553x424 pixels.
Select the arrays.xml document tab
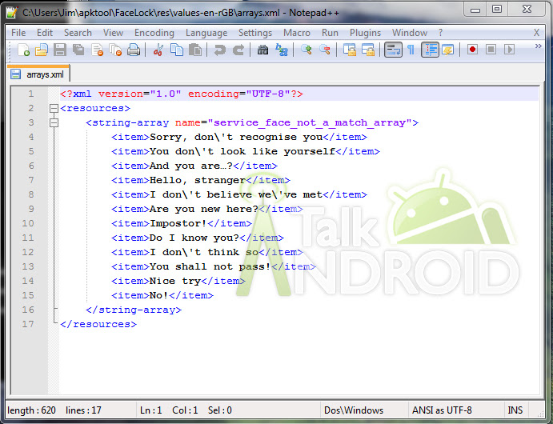[38, 74]
